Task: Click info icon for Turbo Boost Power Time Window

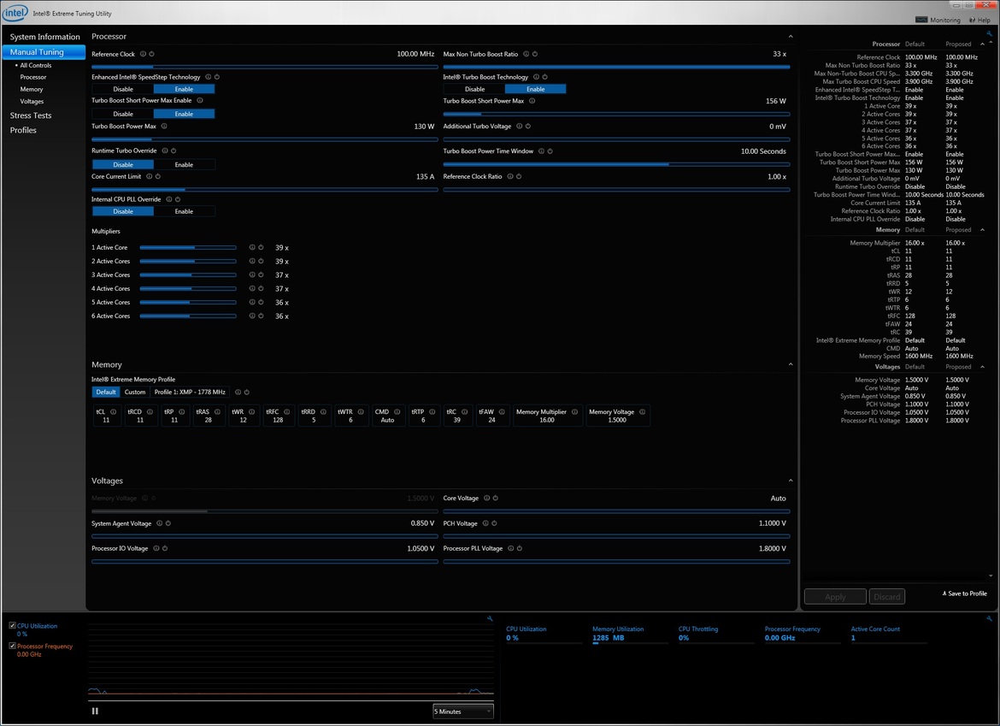Action: pyautogui.click(x=541, y=151)
